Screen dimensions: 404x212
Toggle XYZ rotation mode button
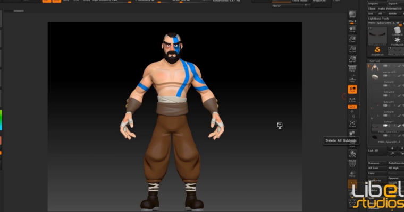(x=352, y=107)
